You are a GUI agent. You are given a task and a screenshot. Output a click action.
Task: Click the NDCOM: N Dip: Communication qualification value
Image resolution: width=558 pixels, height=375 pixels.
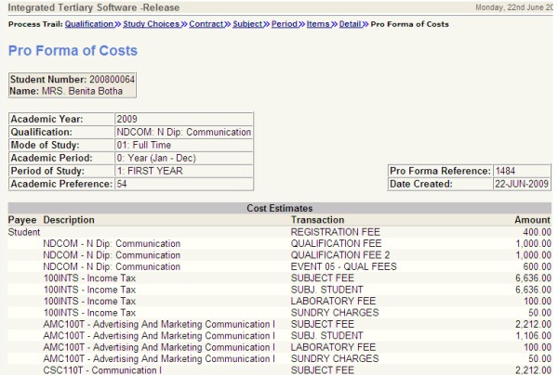(x=184, y=132)
